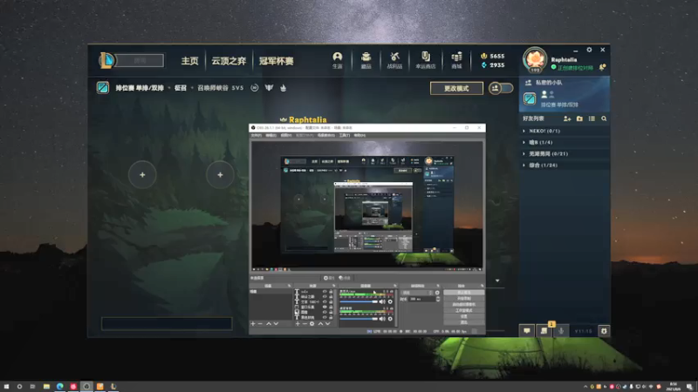
Task: Switch to the 云顶之弈 tab
Action: (229, 61)
